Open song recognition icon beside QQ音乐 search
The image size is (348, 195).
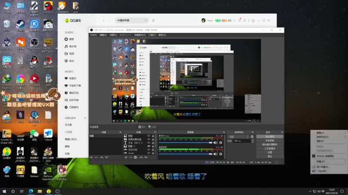coord(153,20)
